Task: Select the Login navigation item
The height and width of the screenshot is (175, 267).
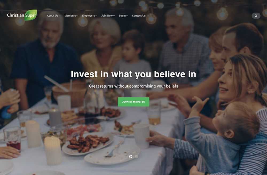Action: point(123,16)
